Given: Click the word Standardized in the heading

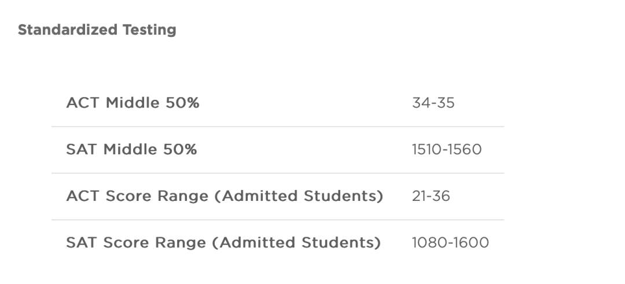Looking at the screenshot, I should click(67, 30).
